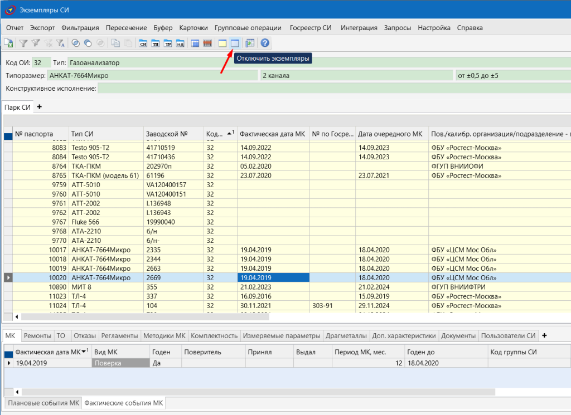This screenshot has height=415, width=571.
Task: Sort by Дата очередного МК column
Action: pos(392,134)
